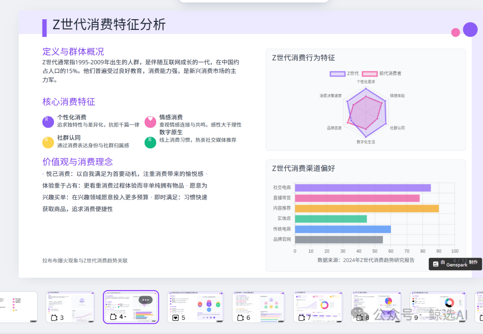Click the gray 品牌官网 bar
Image resolution: width=483 pixels, height=334 pixels.
pos(339,240)
